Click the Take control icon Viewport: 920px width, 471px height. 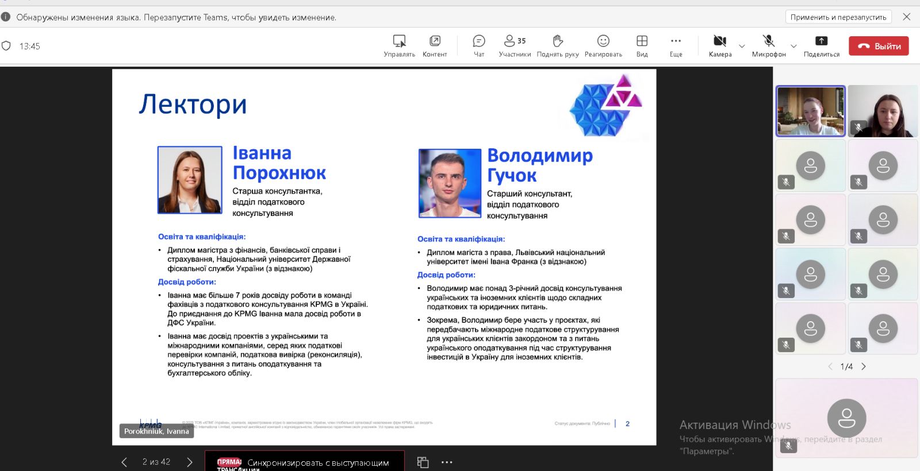[399, 45]
